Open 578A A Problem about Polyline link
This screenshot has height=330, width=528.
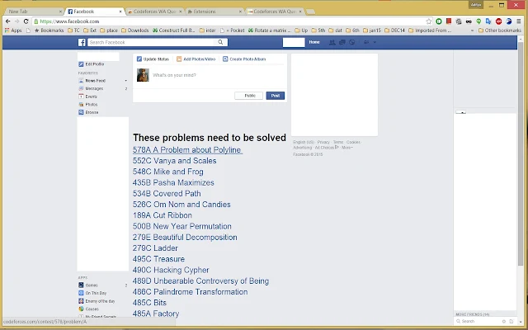point(187,150)
